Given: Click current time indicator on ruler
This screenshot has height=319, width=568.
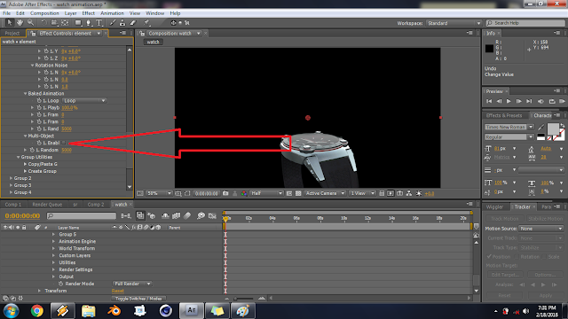Looking at the screenshot, I should click(225, 219).
